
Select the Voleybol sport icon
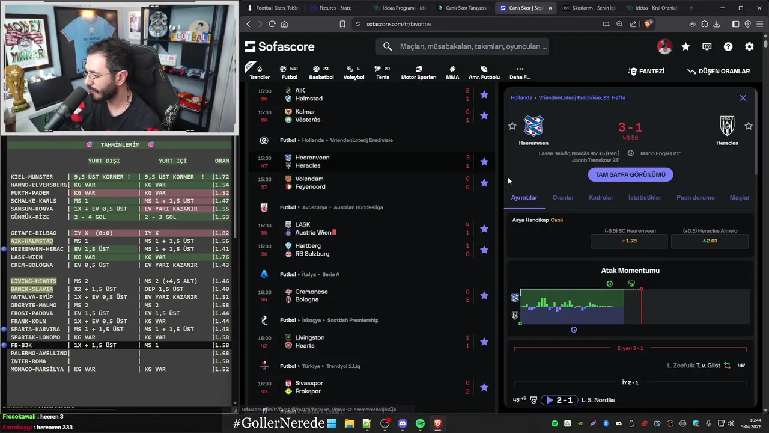point(348,69)
